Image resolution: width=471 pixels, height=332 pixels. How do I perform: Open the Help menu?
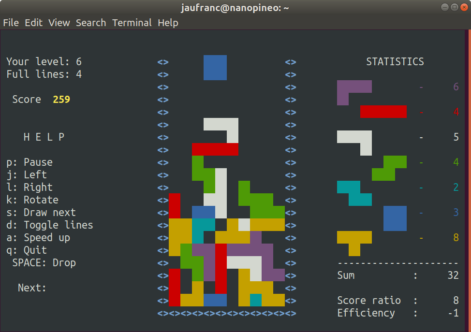point(168,23)
